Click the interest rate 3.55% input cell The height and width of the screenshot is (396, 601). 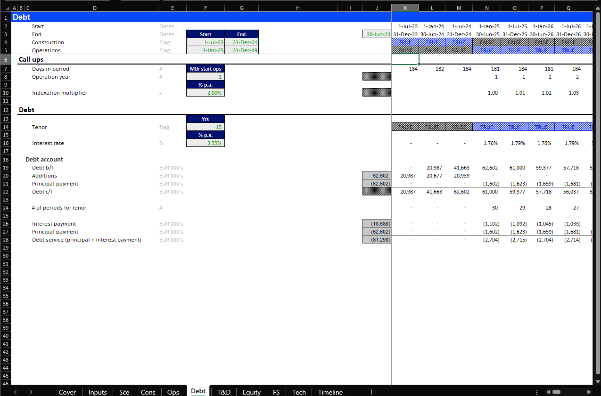click(x=206, y=143)
